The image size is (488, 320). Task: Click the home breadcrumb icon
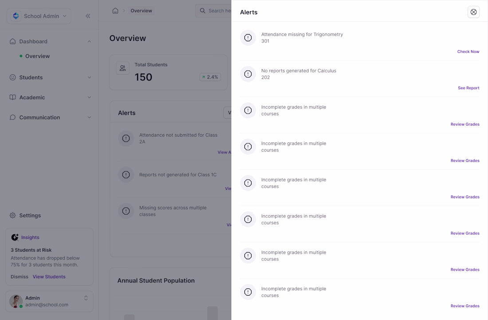point(115,11)
